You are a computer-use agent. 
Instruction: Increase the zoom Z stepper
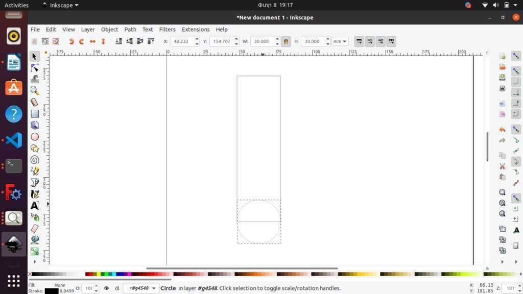click(x=519, y=286)
